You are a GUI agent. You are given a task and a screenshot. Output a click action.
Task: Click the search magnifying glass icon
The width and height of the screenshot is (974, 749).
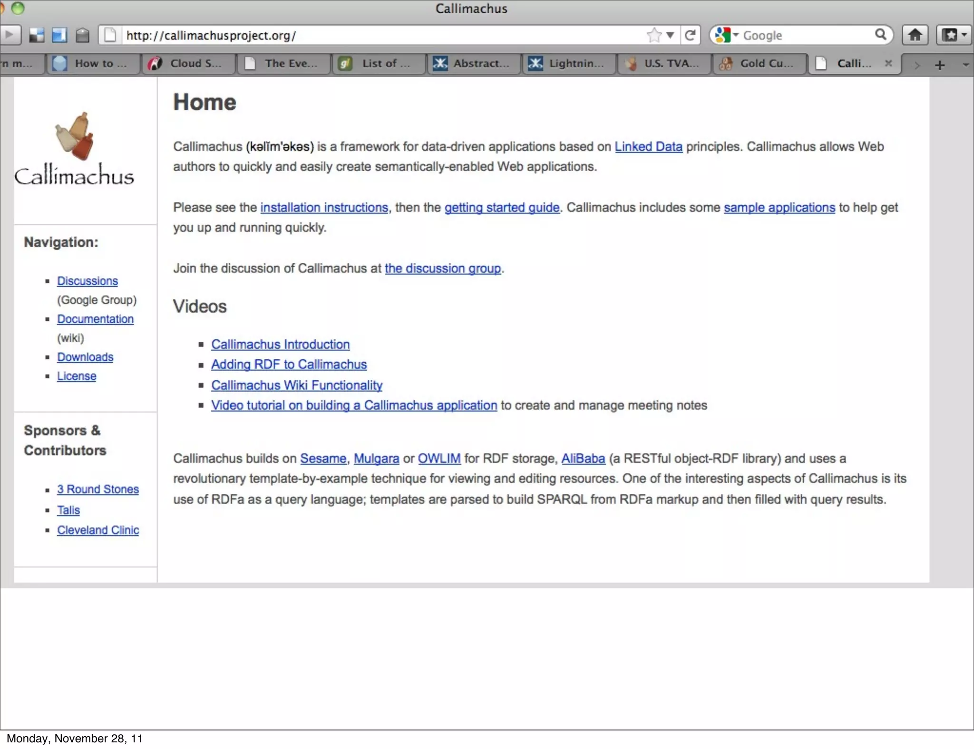[880, 35]
